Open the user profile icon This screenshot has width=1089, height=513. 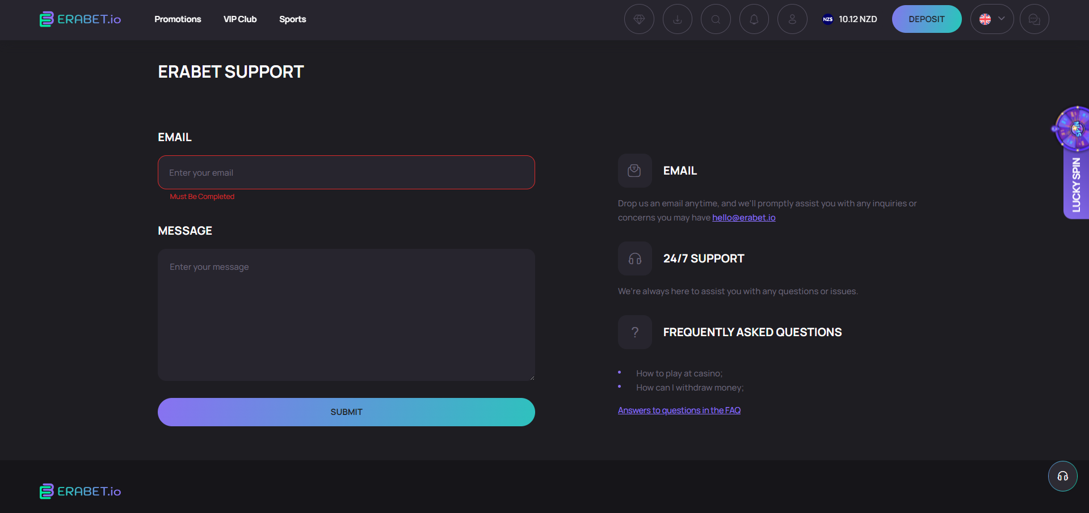click(792, 19)
